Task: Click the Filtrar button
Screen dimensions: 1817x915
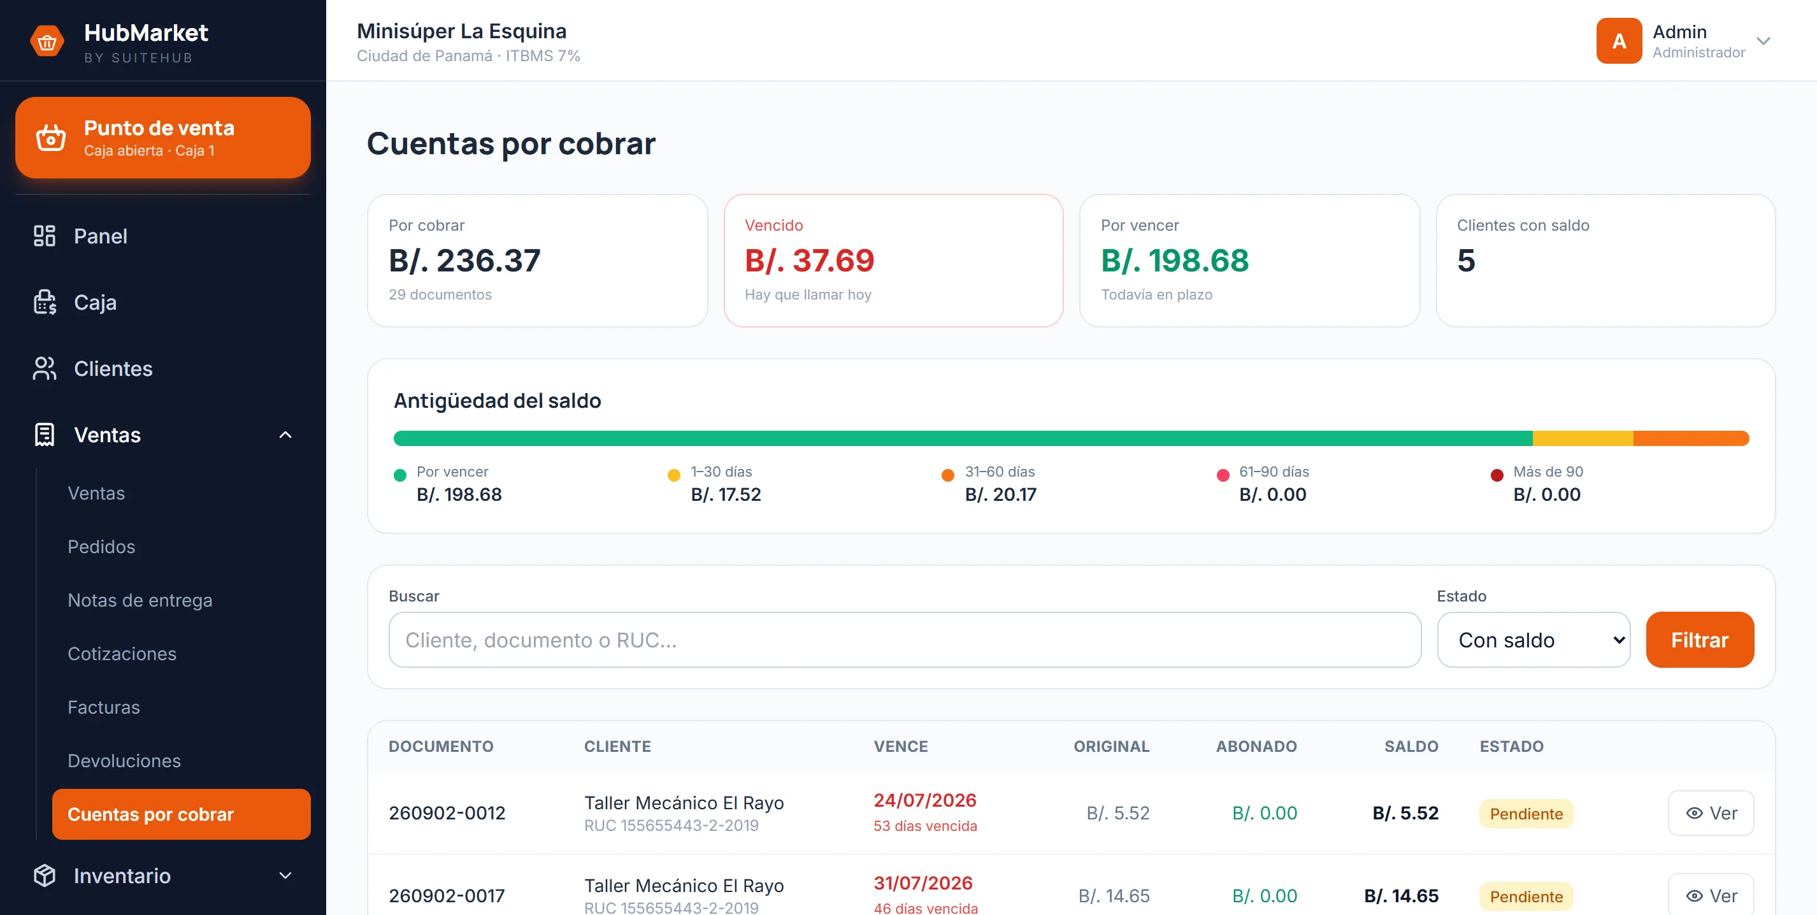Action: [1700, 640]
